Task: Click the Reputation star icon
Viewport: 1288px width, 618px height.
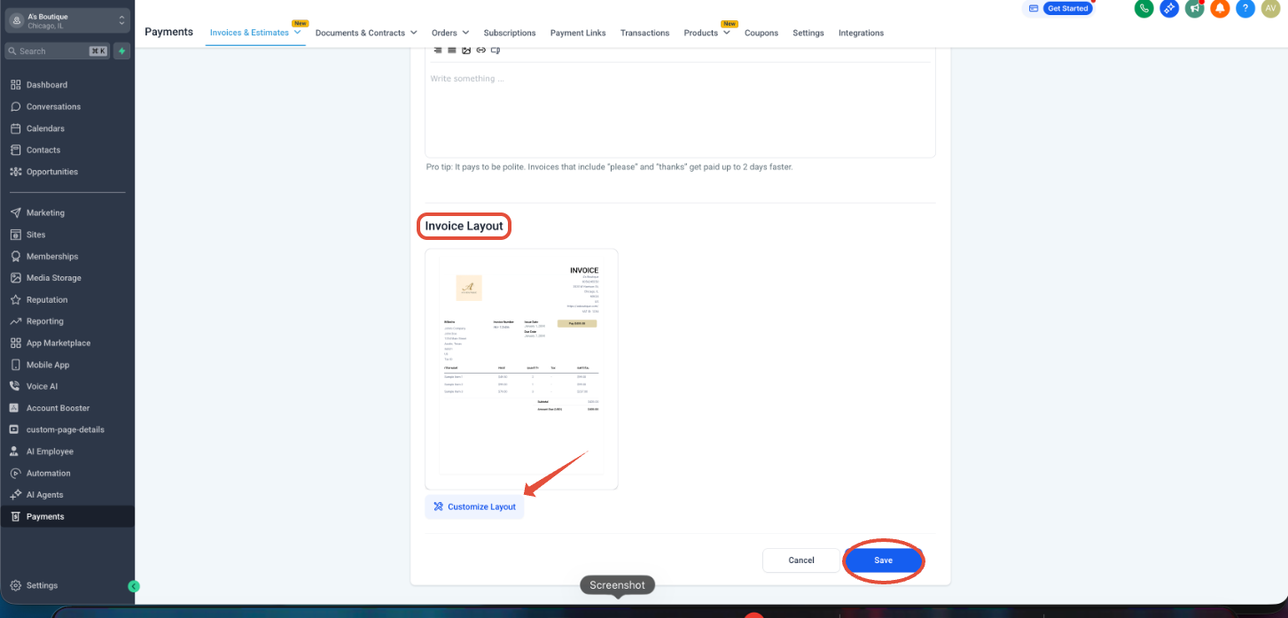Action: click(x=16, y=300)
